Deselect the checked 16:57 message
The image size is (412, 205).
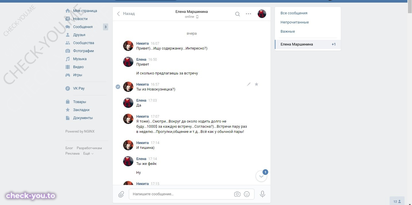click(x=118, y=87)
